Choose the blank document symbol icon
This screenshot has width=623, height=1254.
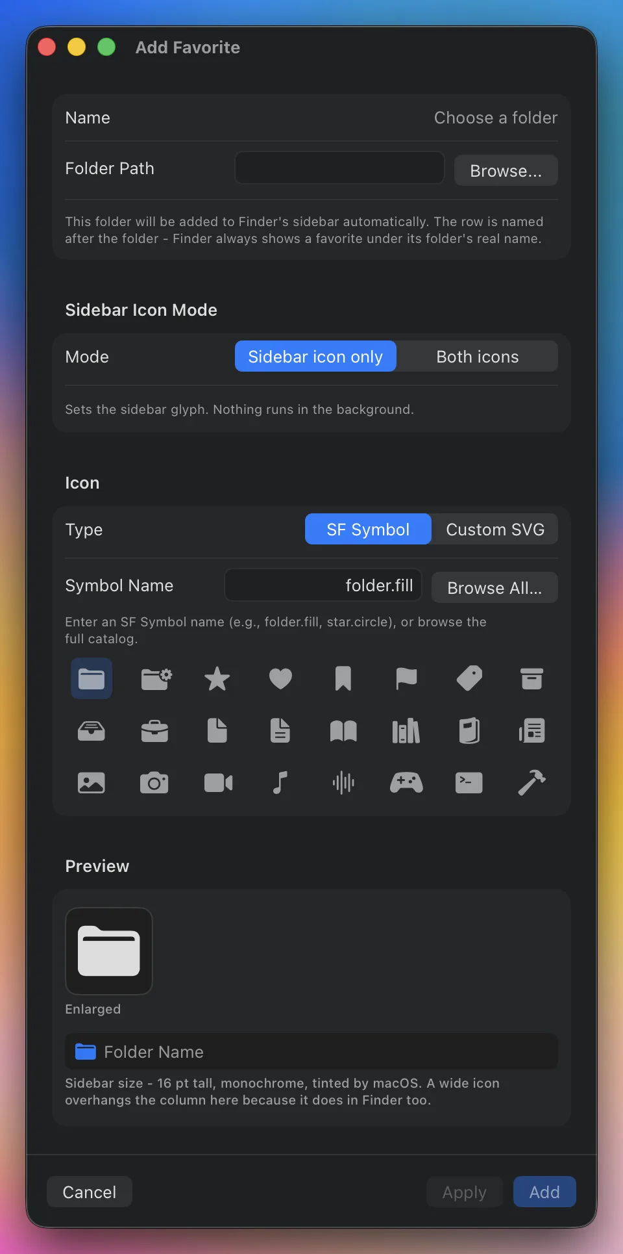[x=217, y=731]
